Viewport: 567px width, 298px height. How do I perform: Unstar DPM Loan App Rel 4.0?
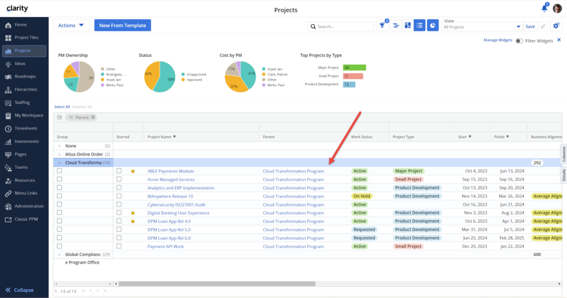coord(133,221)
